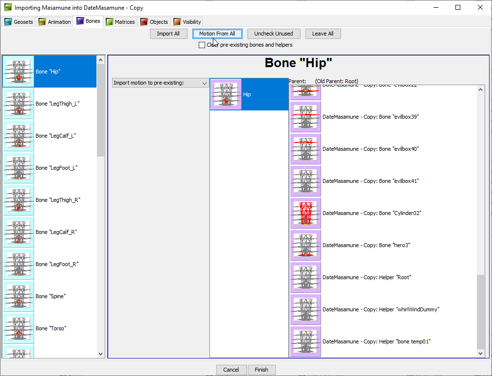Select the Bone "LegCalf_L" thumbnail
The image size is (492, 376).
coord(19,136)
